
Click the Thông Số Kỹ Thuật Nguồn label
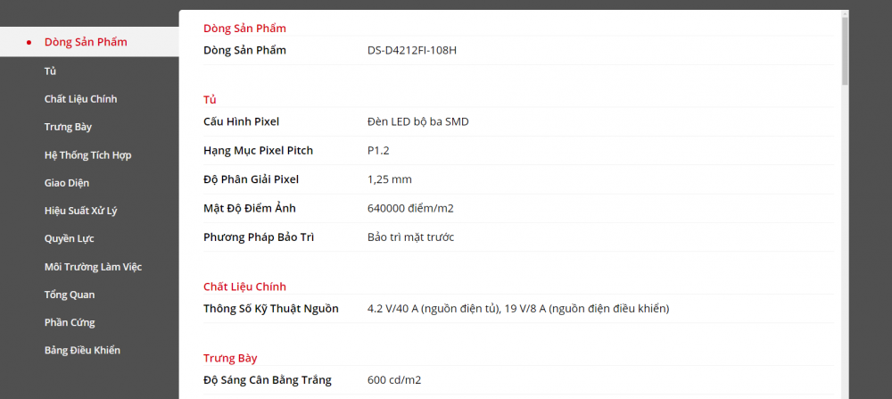(x=270, y=309)
